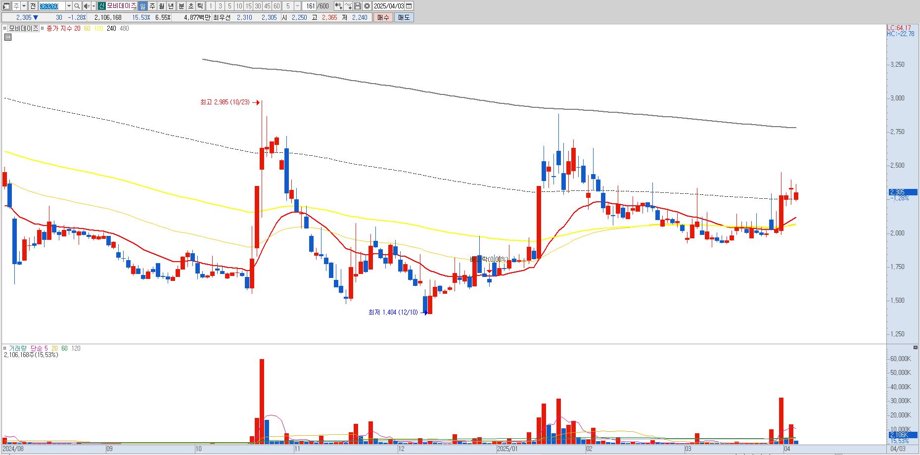
Task: Click the window layout icon at far top-left
Action: (6, 6)
